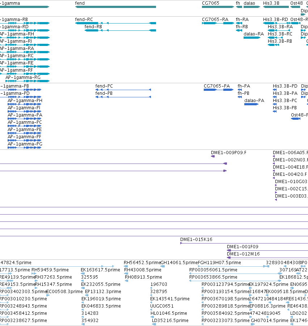Select EST EK143541.5prime

pyautogui.click(x=170, y=299)
